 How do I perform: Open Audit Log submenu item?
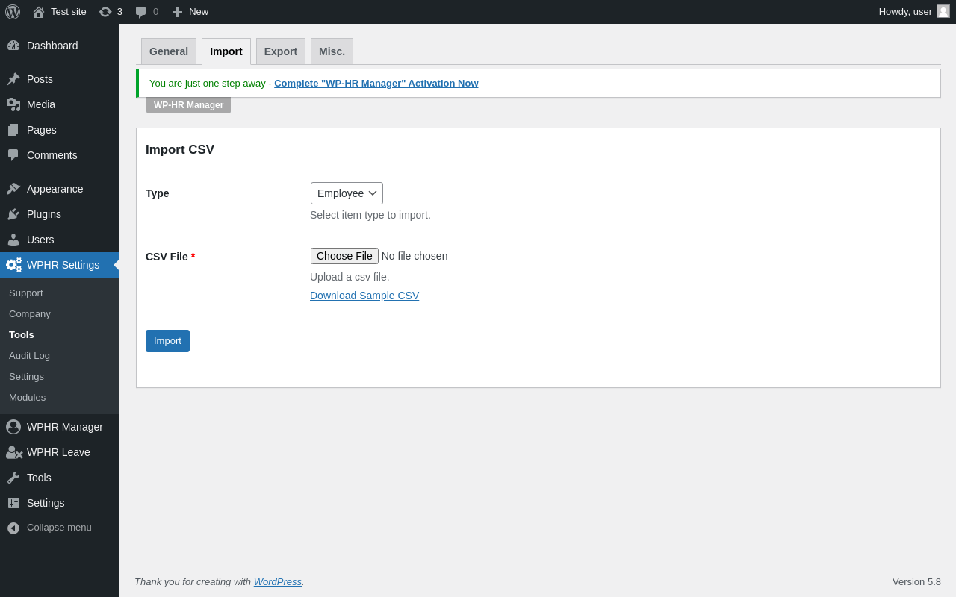pyautogui.click(x=29, y=355)
